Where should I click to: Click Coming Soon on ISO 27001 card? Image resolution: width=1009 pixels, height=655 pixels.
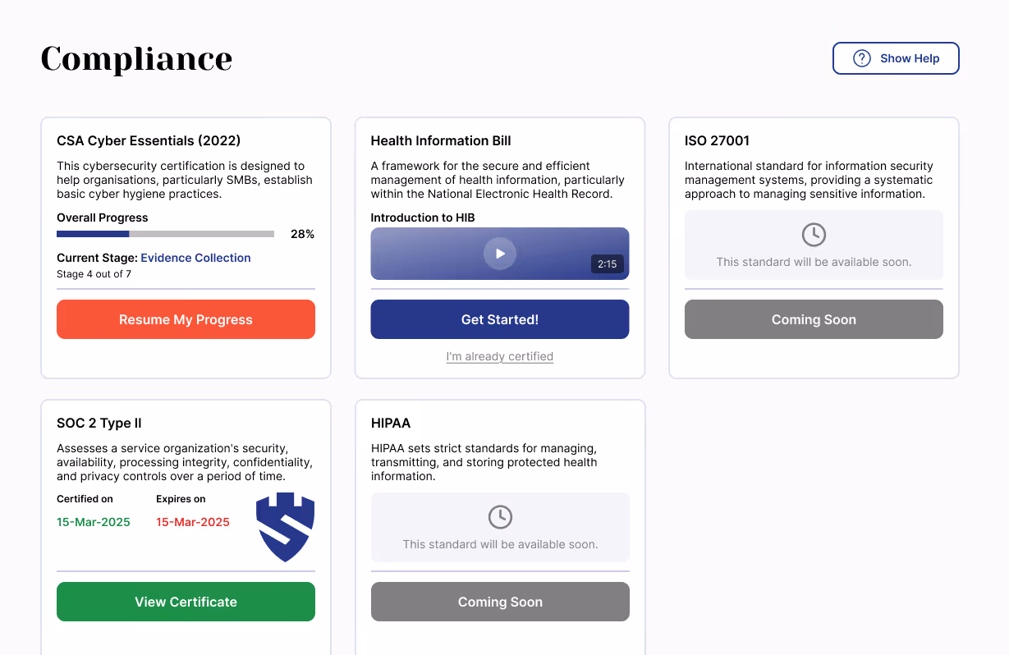pyautogui.click(x=813, y=319)
